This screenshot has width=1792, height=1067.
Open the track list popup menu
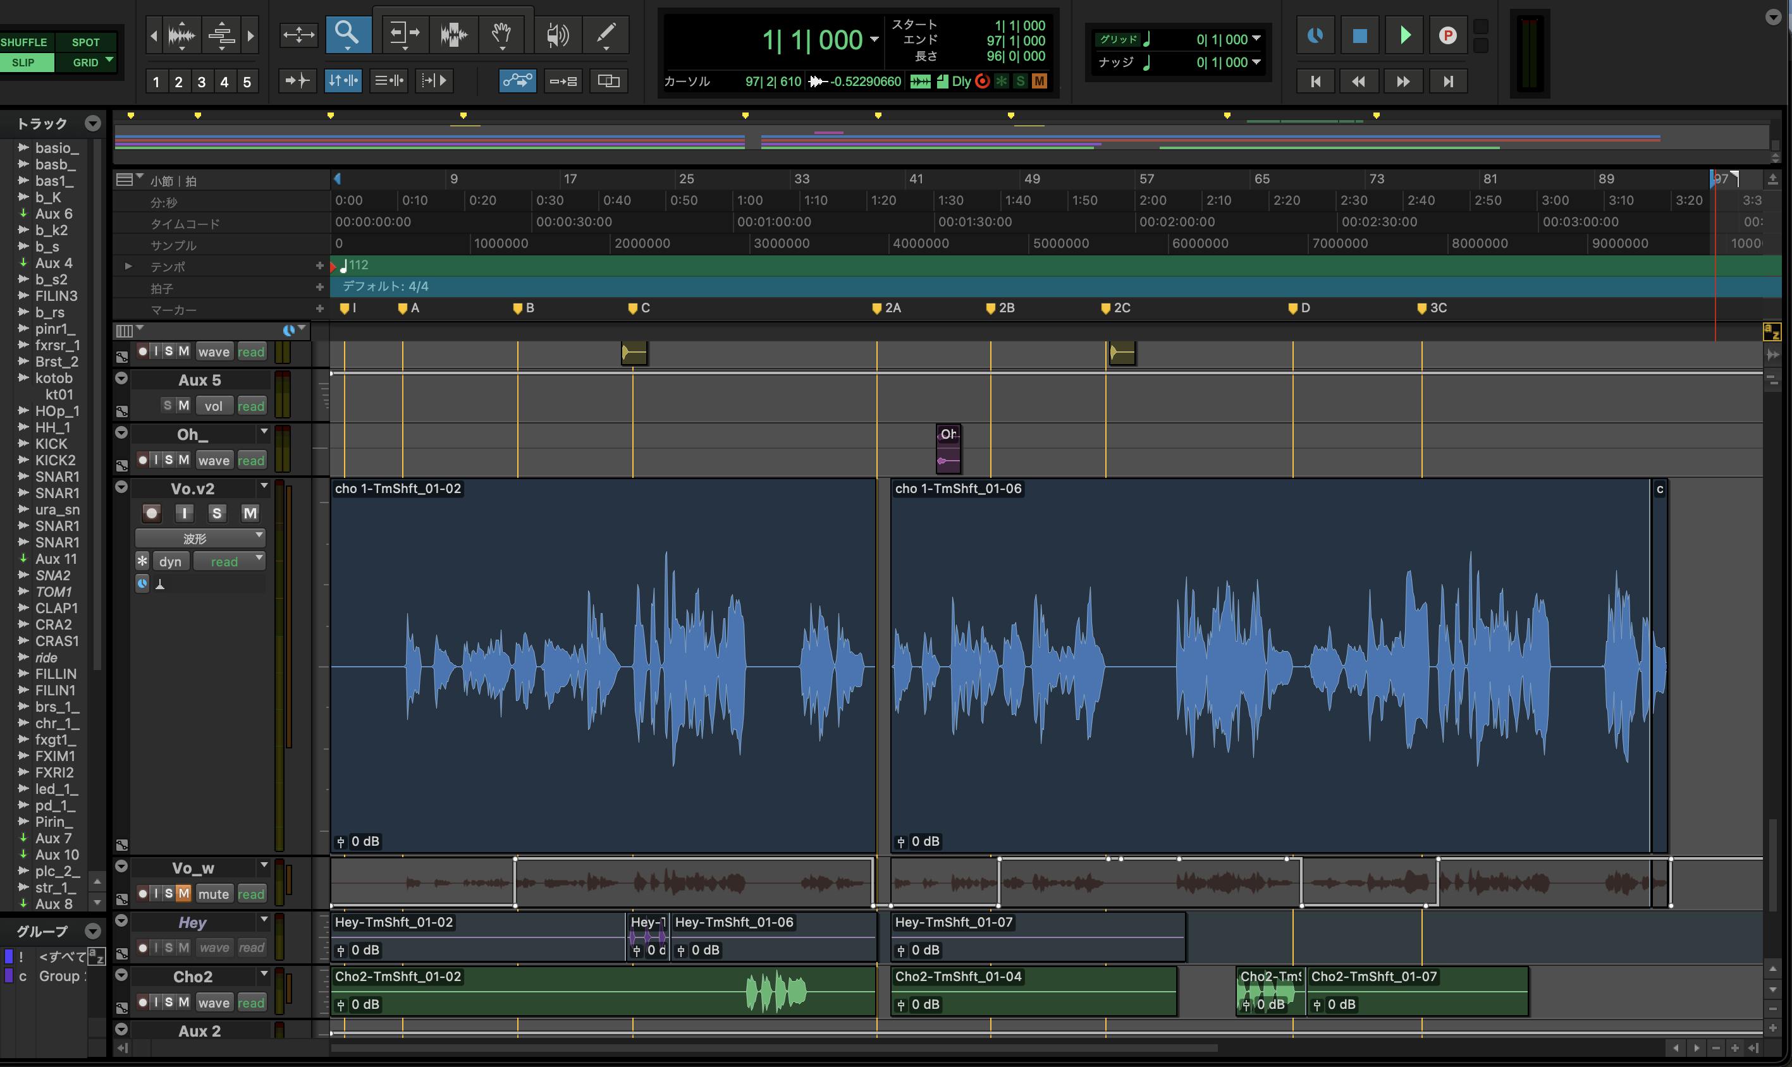(x=92, y=124)
